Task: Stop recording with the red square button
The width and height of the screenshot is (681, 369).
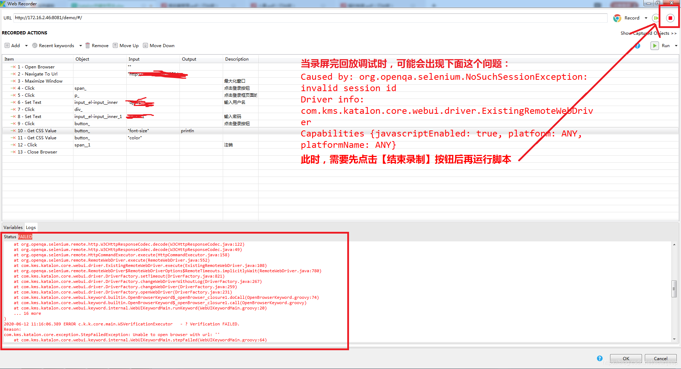Action: point(670,18)
